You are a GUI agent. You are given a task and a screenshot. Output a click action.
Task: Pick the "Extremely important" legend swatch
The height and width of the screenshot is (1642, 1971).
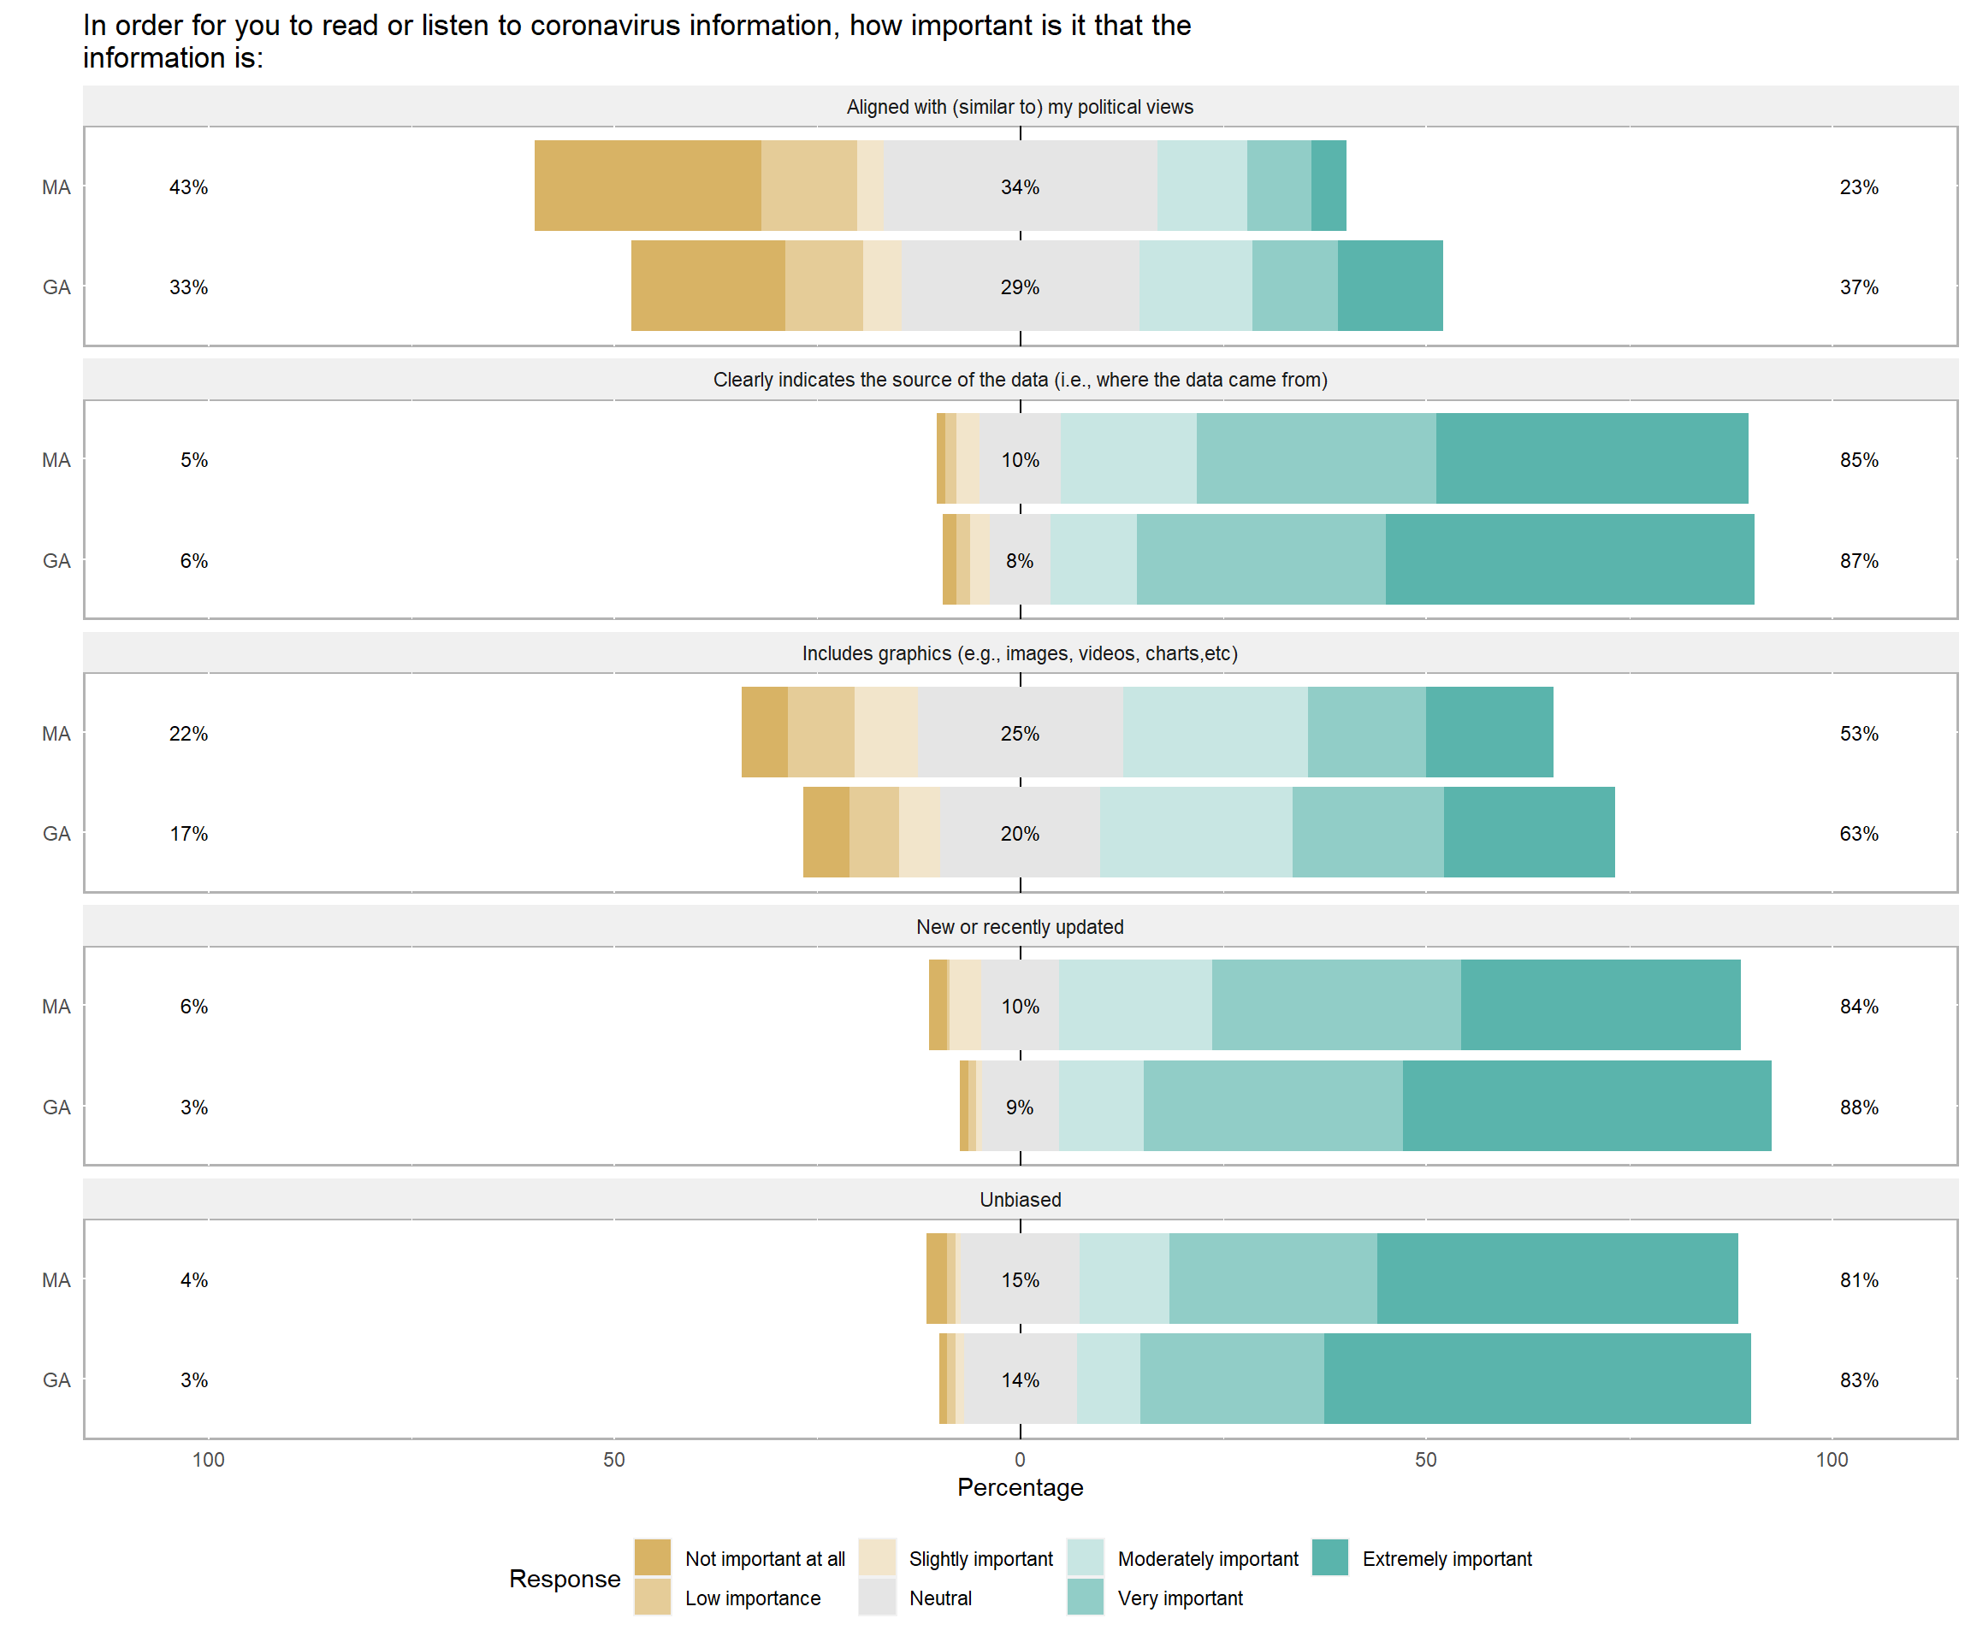coord(1330,1557)
